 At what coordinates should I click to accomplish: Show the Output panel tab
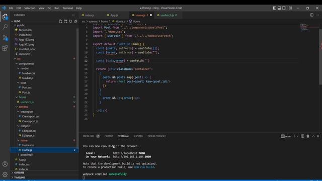point(109,136)
